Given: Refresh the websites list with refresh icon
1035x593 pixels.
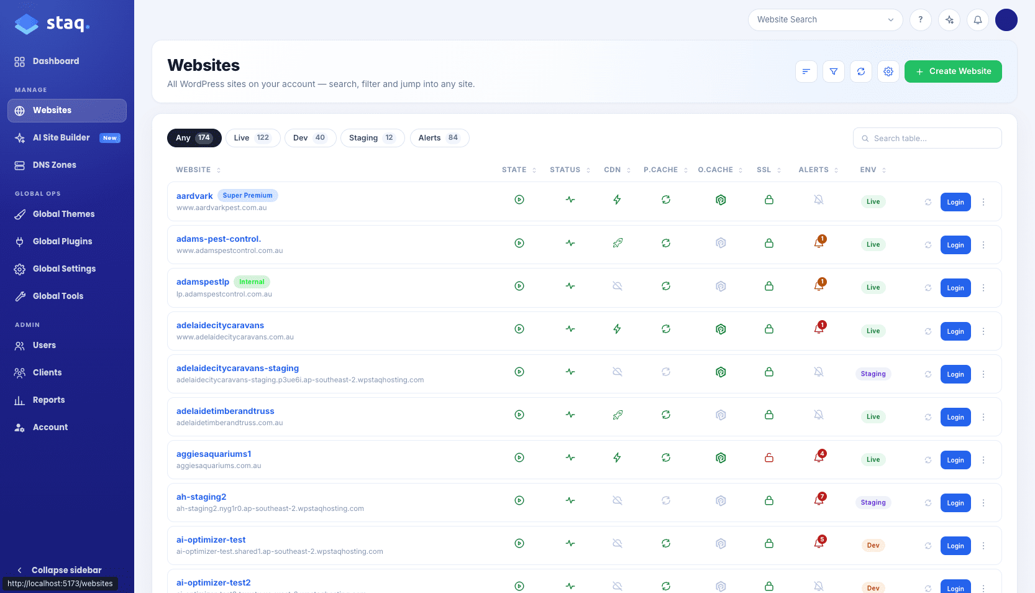Looking at the screenshot, I should [860, 71].
